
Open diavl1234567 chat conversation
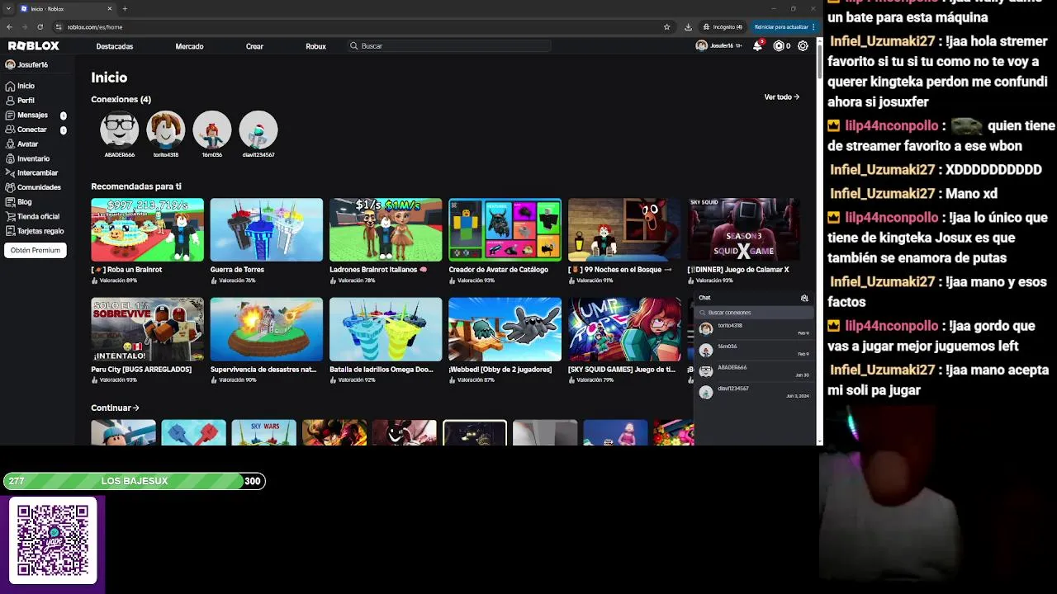point(754,392)
